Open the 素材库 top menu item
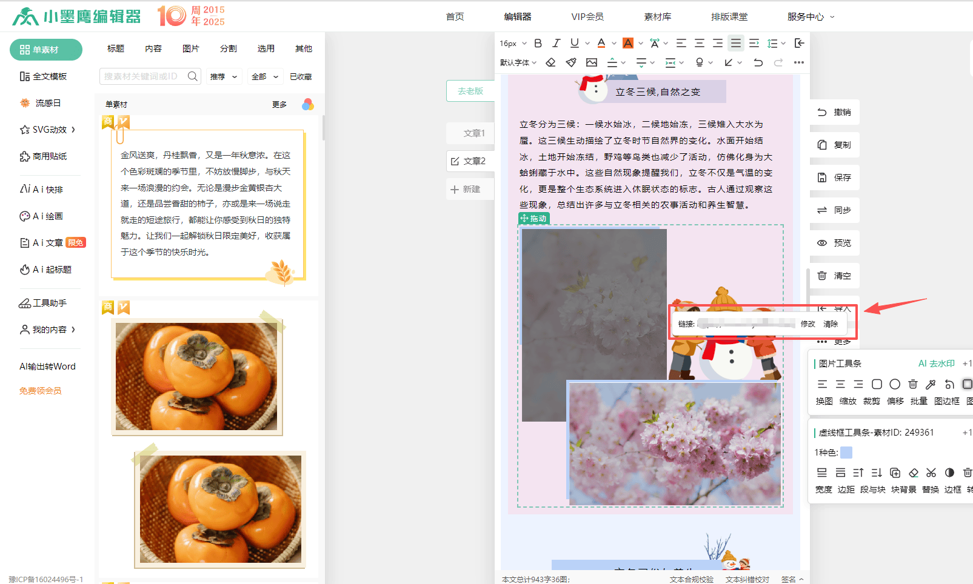Screen dimensions: 973x584 657,16
